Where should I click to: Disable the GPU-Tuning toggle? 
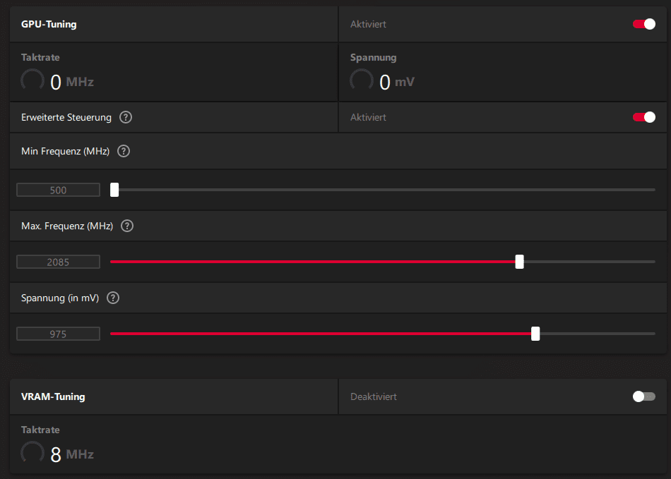tap(644, 24)
